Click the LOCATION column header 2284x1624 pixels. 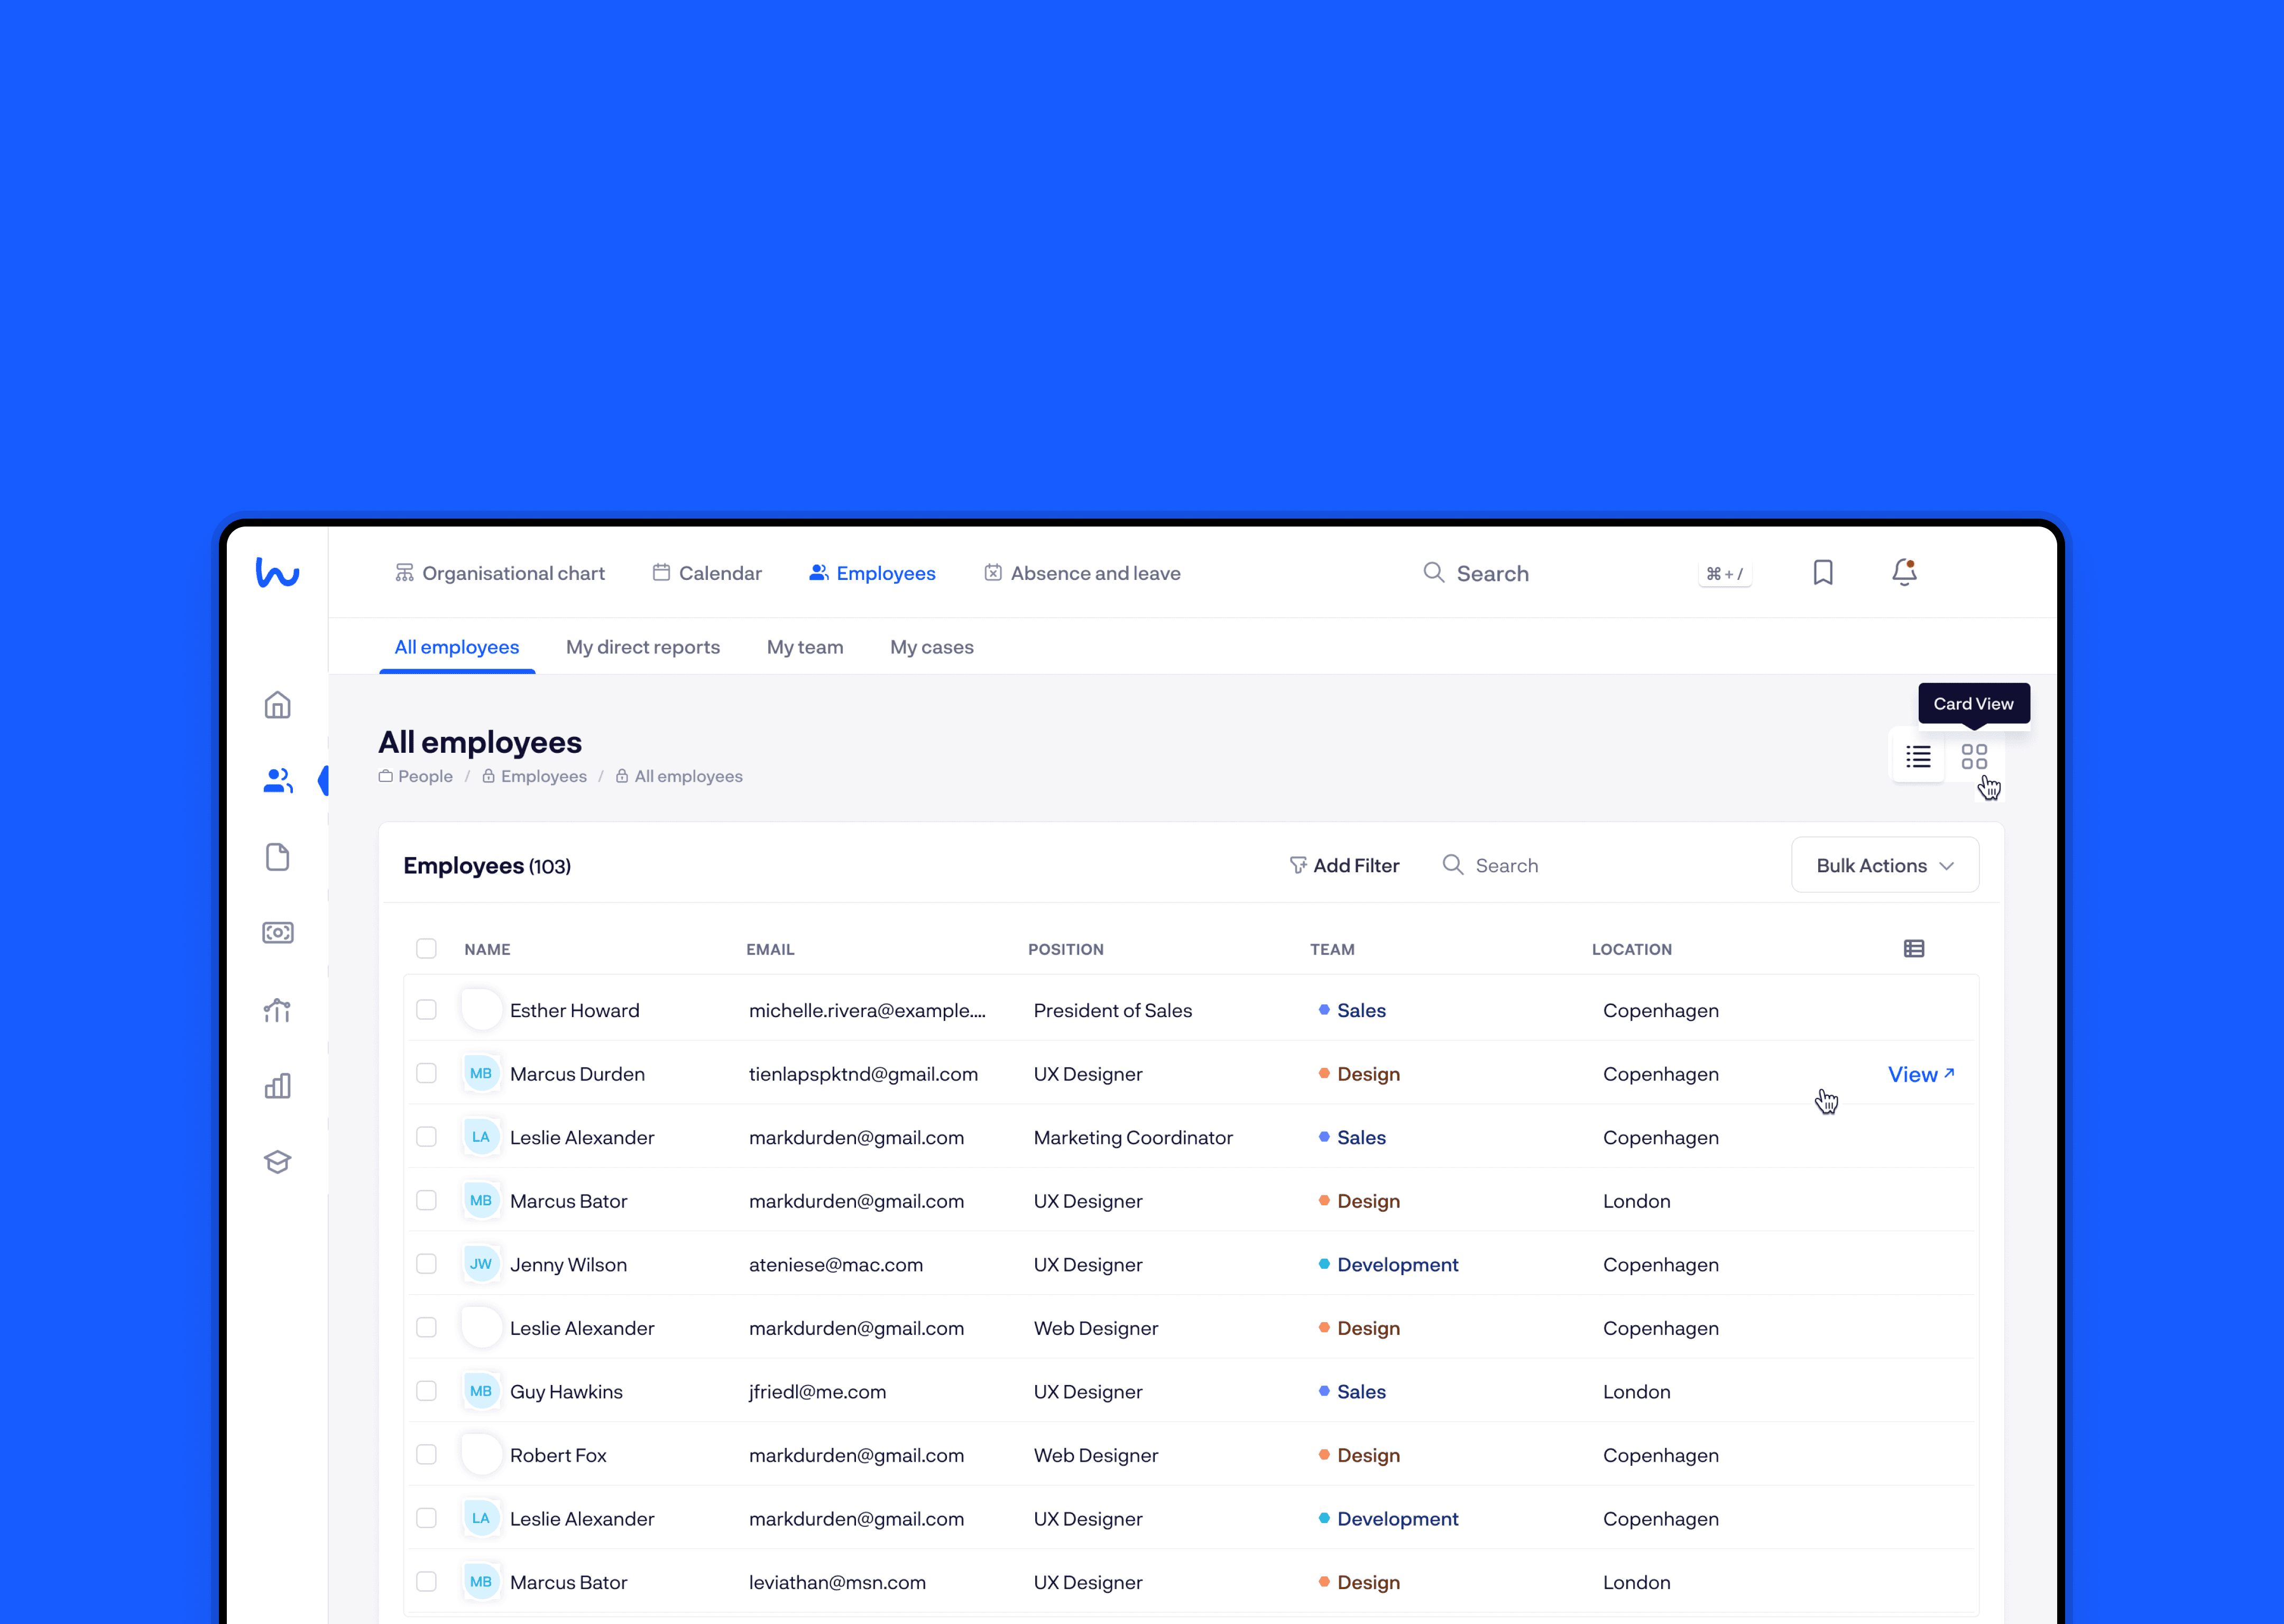pos(1632,949)
